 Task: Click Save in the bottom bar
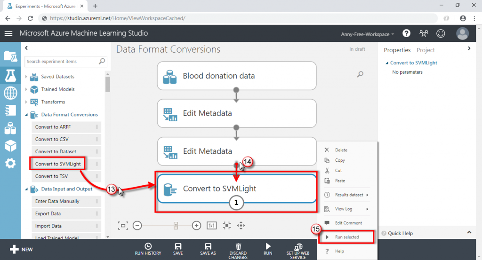pyautogui.click(x=178, y=249)
